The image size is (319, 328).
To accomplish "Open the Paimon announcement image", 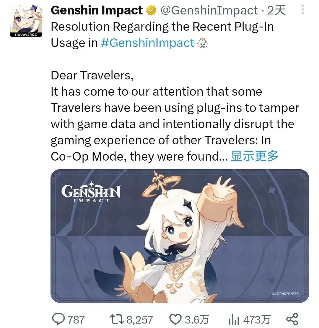I will point(180,236).
